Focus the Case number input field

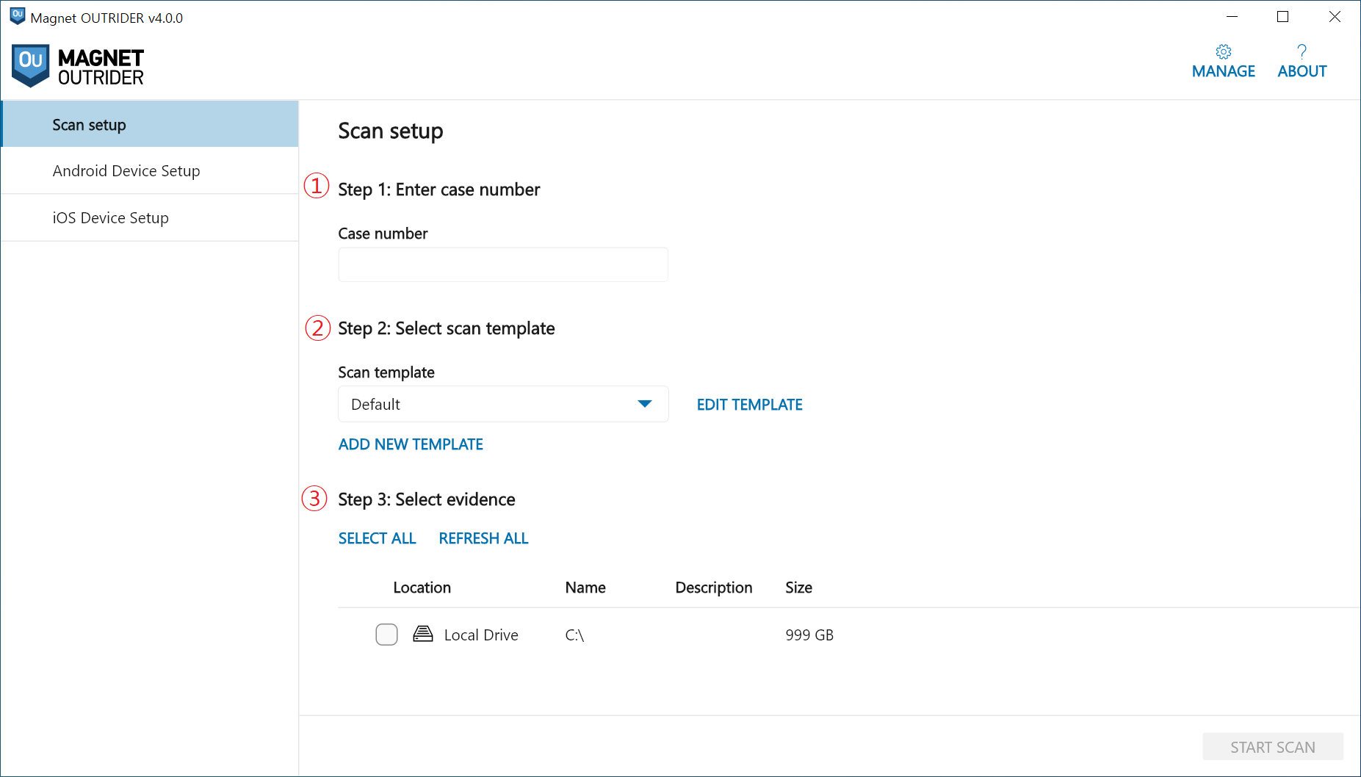pos(502,265)
